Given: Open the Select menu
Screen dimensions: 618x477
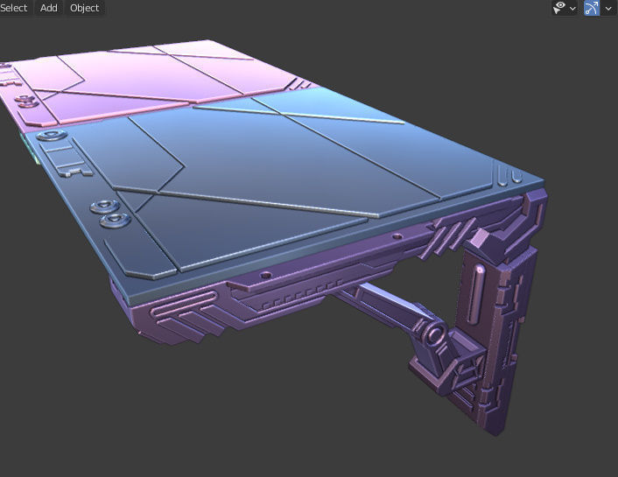Looking at the screenshot, I should coord(14,8).
